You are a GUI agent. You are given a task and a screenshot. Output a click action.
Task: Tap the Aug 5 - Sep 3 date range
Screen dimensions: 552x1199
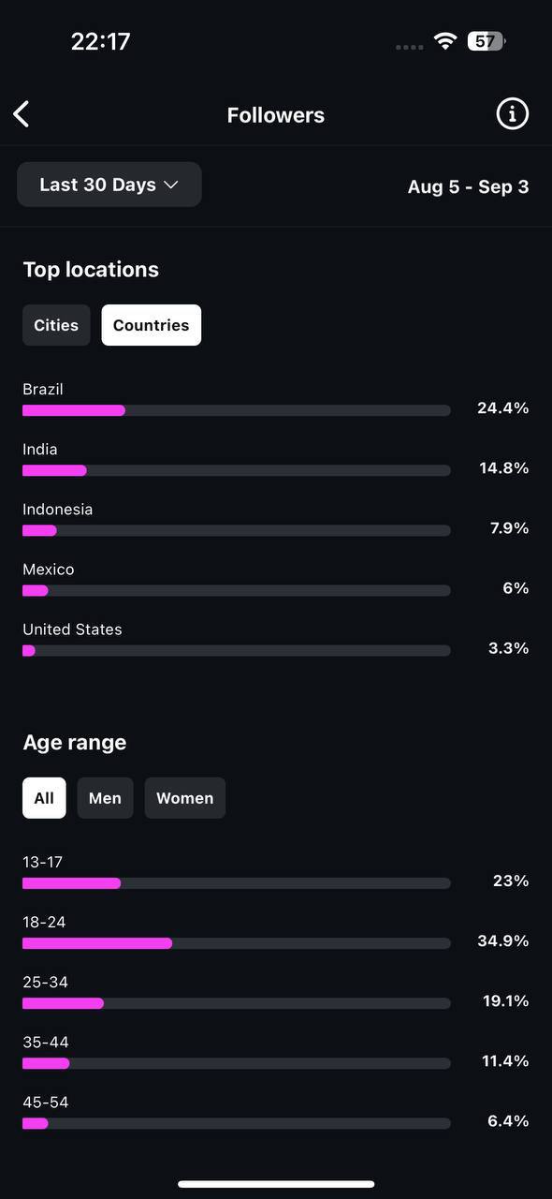pyautogui.click(x=468, y=186)
